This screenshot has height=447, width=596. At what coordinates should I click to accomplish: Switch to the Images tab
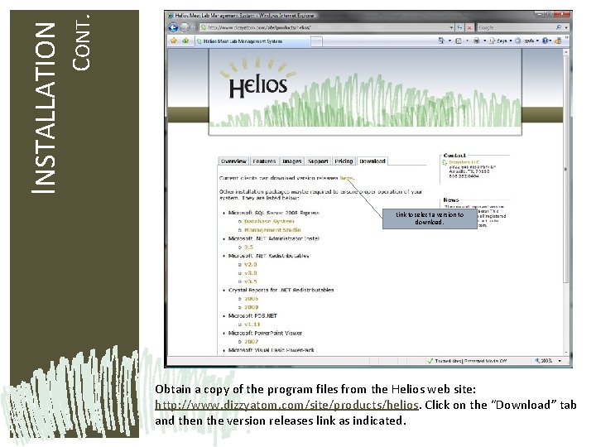291,161
